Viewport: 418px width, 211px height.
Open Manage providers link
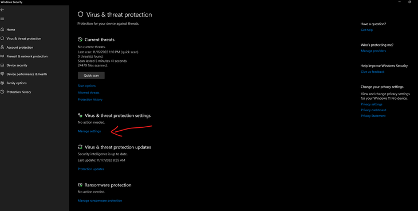(x=373, y=51)
